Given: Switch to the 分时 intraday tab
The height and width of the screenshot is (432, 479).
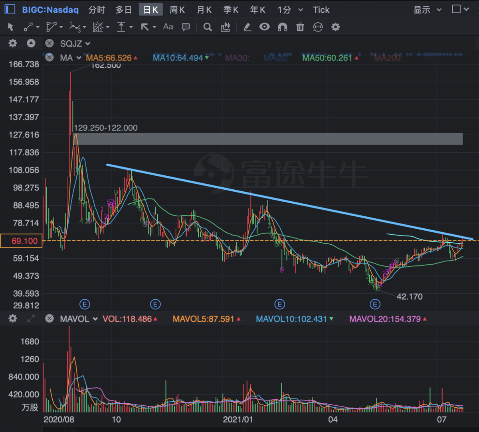Looking at the screenshot, I should tap(97, 10).
